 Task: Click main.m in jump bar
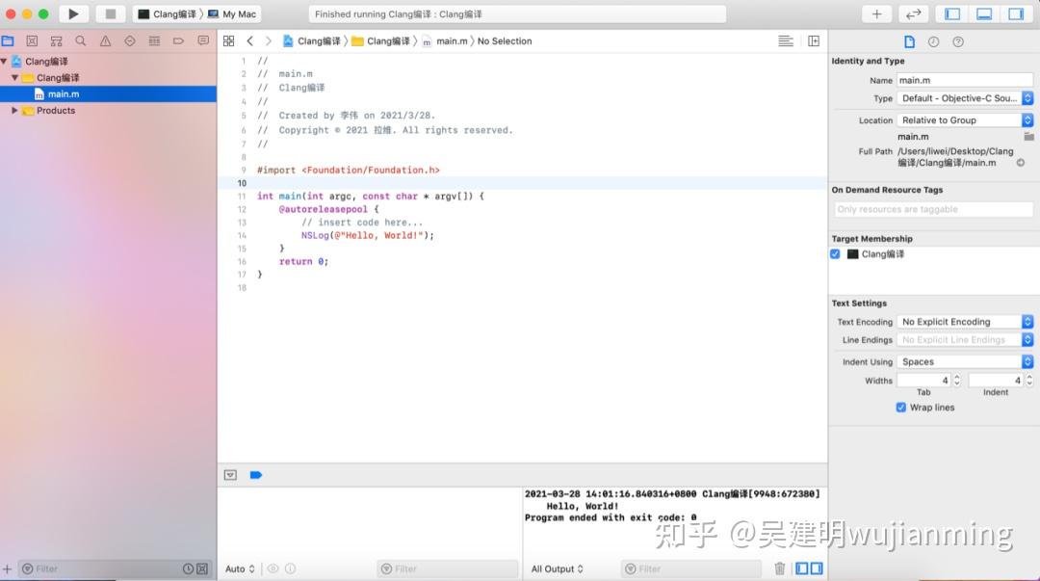(444, 41)
